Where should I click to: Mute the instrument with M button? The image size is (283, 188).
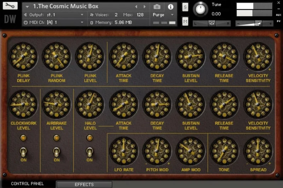tap(185, 22)
